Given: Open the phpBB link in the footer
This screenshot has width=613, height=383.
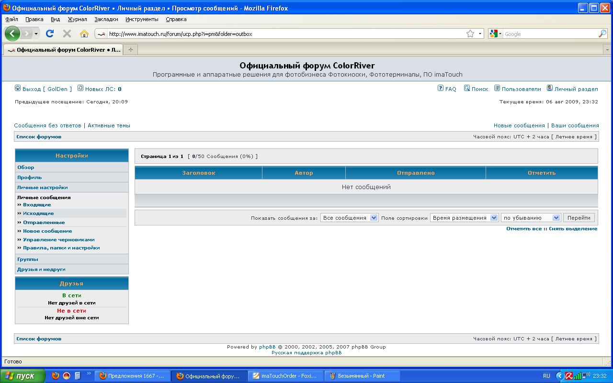Looking at the screenshot, I should 267,347.
